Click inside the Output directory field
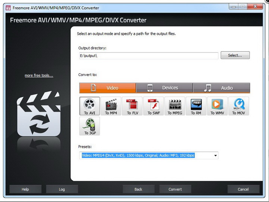The height and width of the screenshot is (202, 269). (149, 56)
